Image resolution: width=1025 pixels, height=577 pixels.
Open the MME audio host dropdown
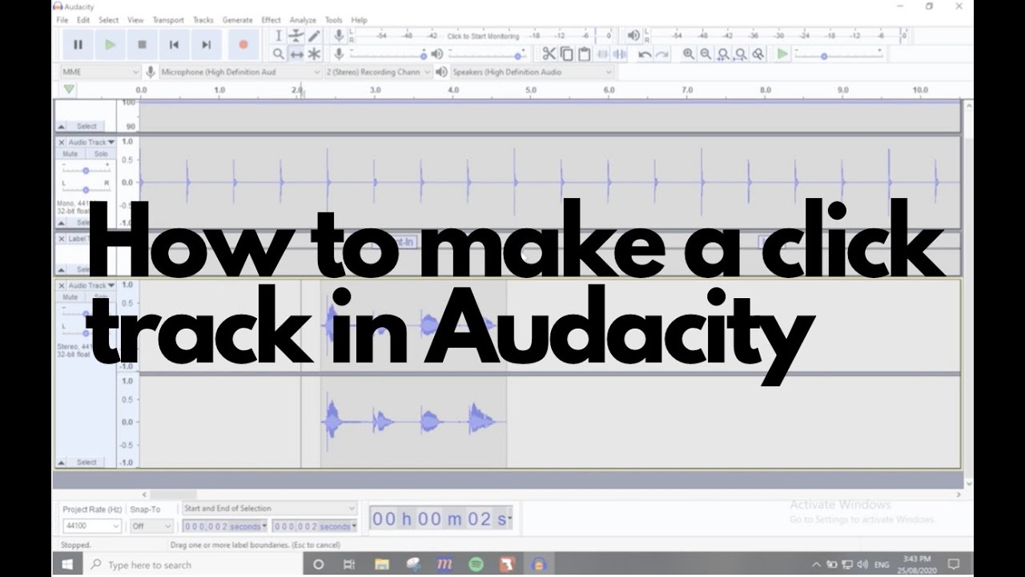pyautogui.click(x=101, y=72)
